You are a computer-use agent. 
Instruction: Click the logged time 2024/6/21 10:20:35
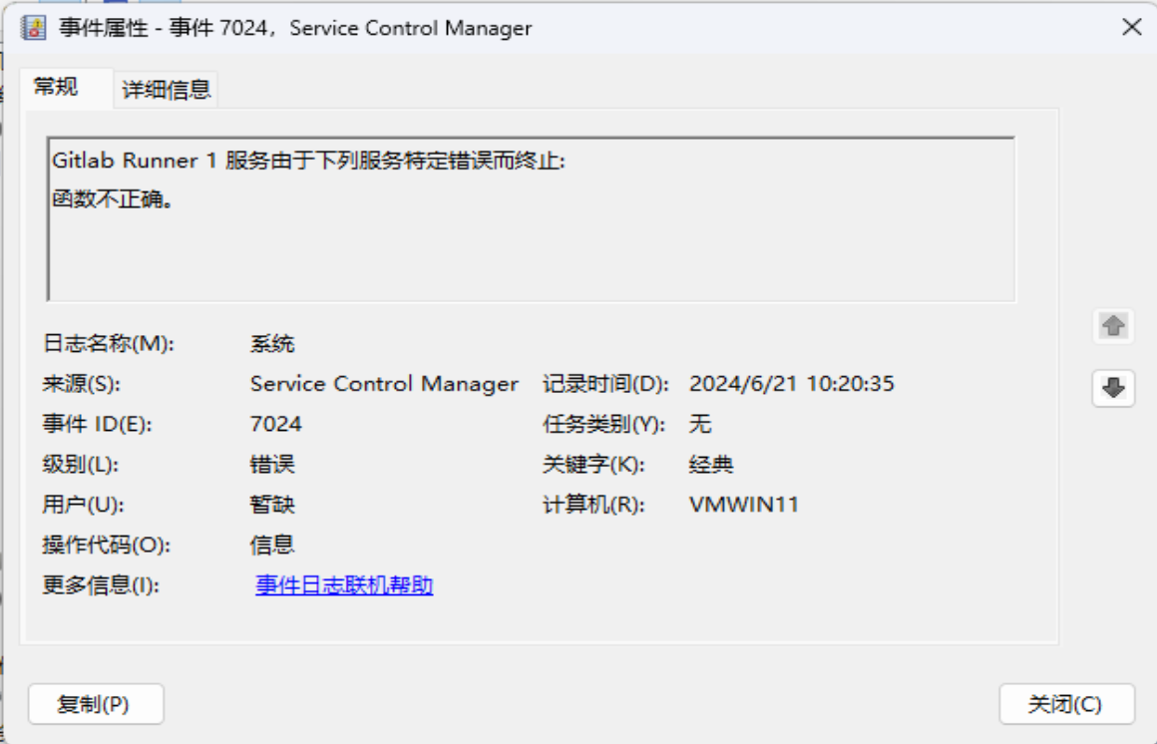pyautogui.click(x=791, y=384)
